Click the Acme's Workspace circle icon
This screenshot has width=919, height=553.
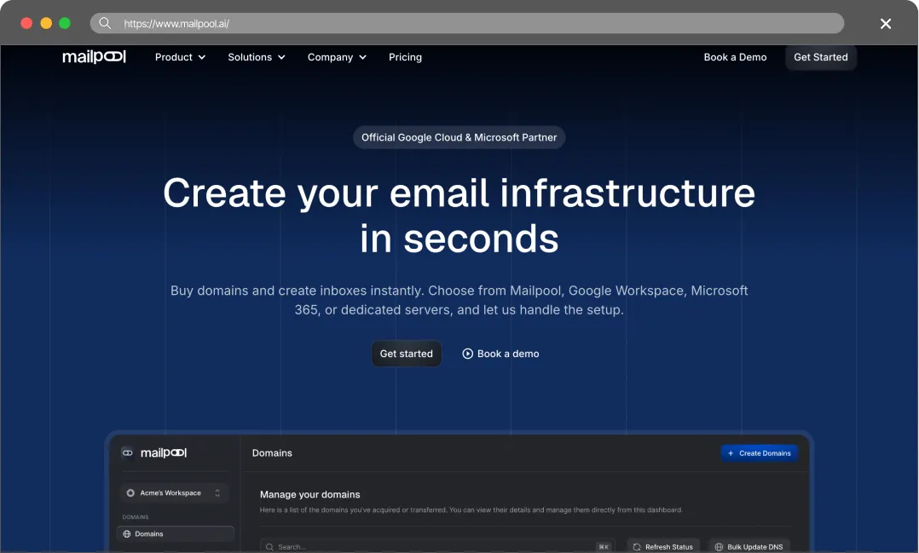(x=130, y=493)
